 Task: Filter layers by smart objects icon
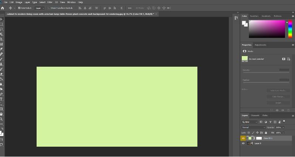[279, 122]
